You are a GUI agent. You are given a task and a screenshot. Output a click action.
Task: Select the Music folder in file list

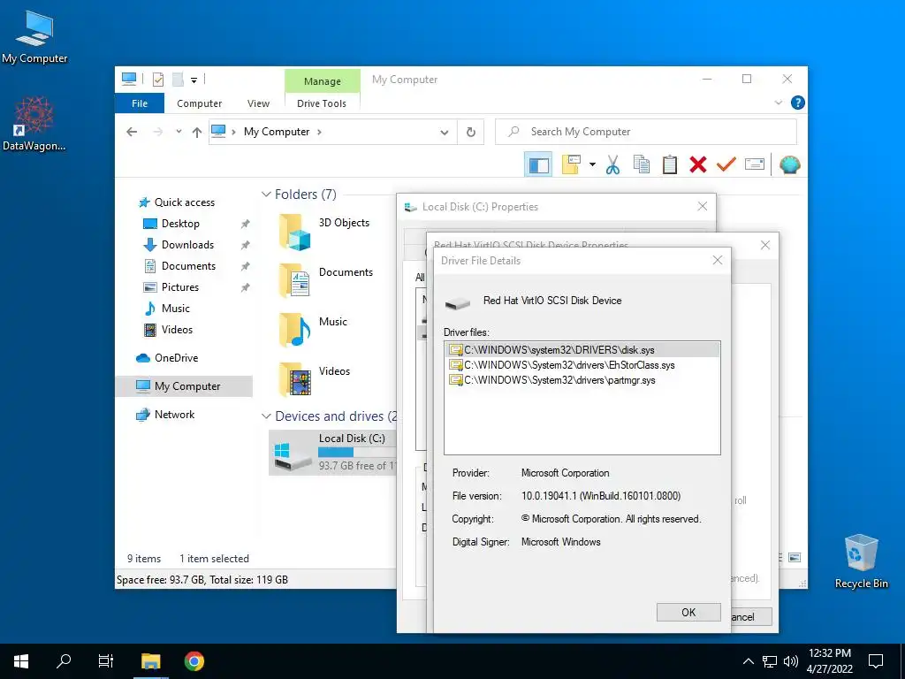pos(314,329)
